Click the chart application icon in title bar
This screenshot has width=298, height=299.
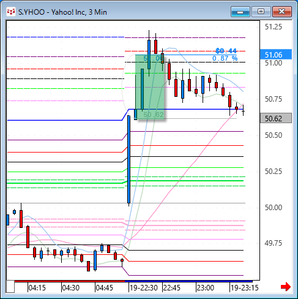tap(11, 12)
